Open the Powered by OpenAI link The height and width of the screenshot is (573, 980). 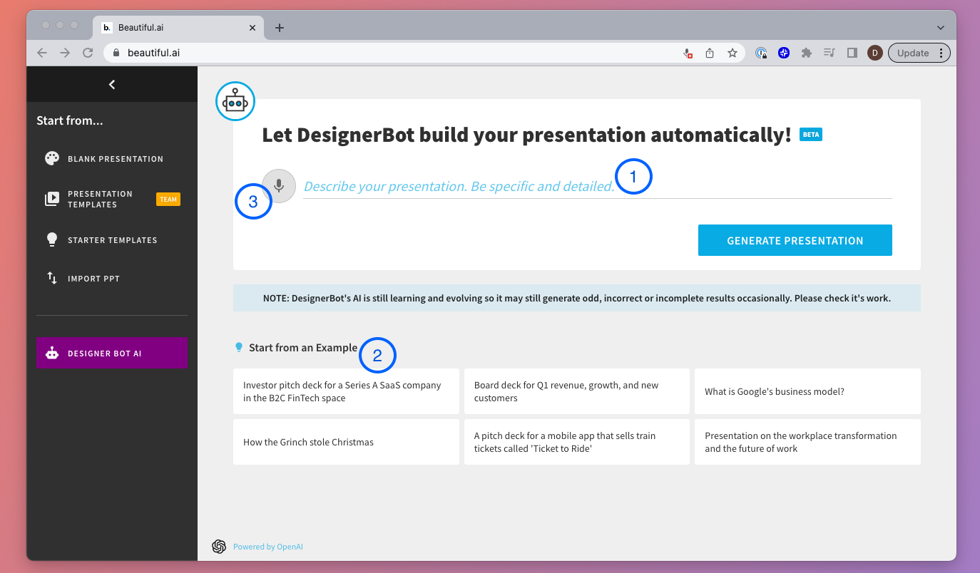268,547
